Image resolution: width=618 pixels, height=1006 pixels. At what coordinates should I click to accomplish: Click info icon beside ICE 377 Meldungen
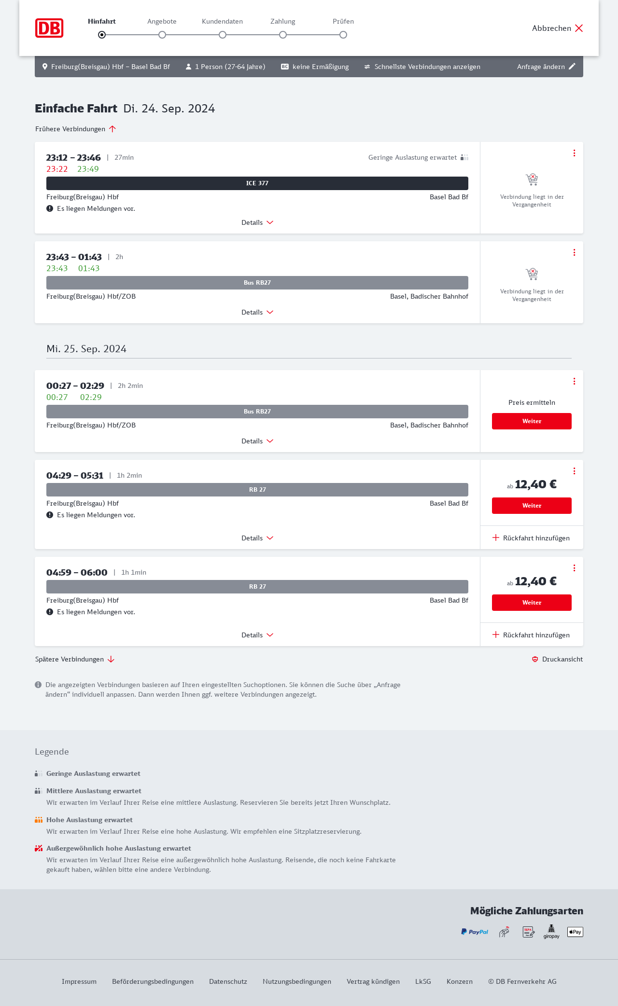(50, 208)
